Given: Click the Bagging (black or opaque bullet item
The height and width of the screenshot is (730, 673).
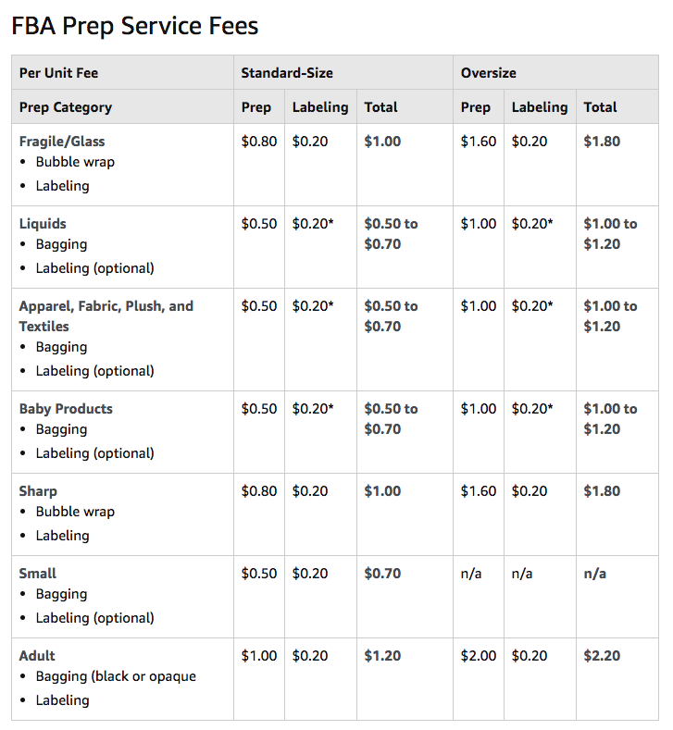Looking at the screenshot, I should click(116, 676).
